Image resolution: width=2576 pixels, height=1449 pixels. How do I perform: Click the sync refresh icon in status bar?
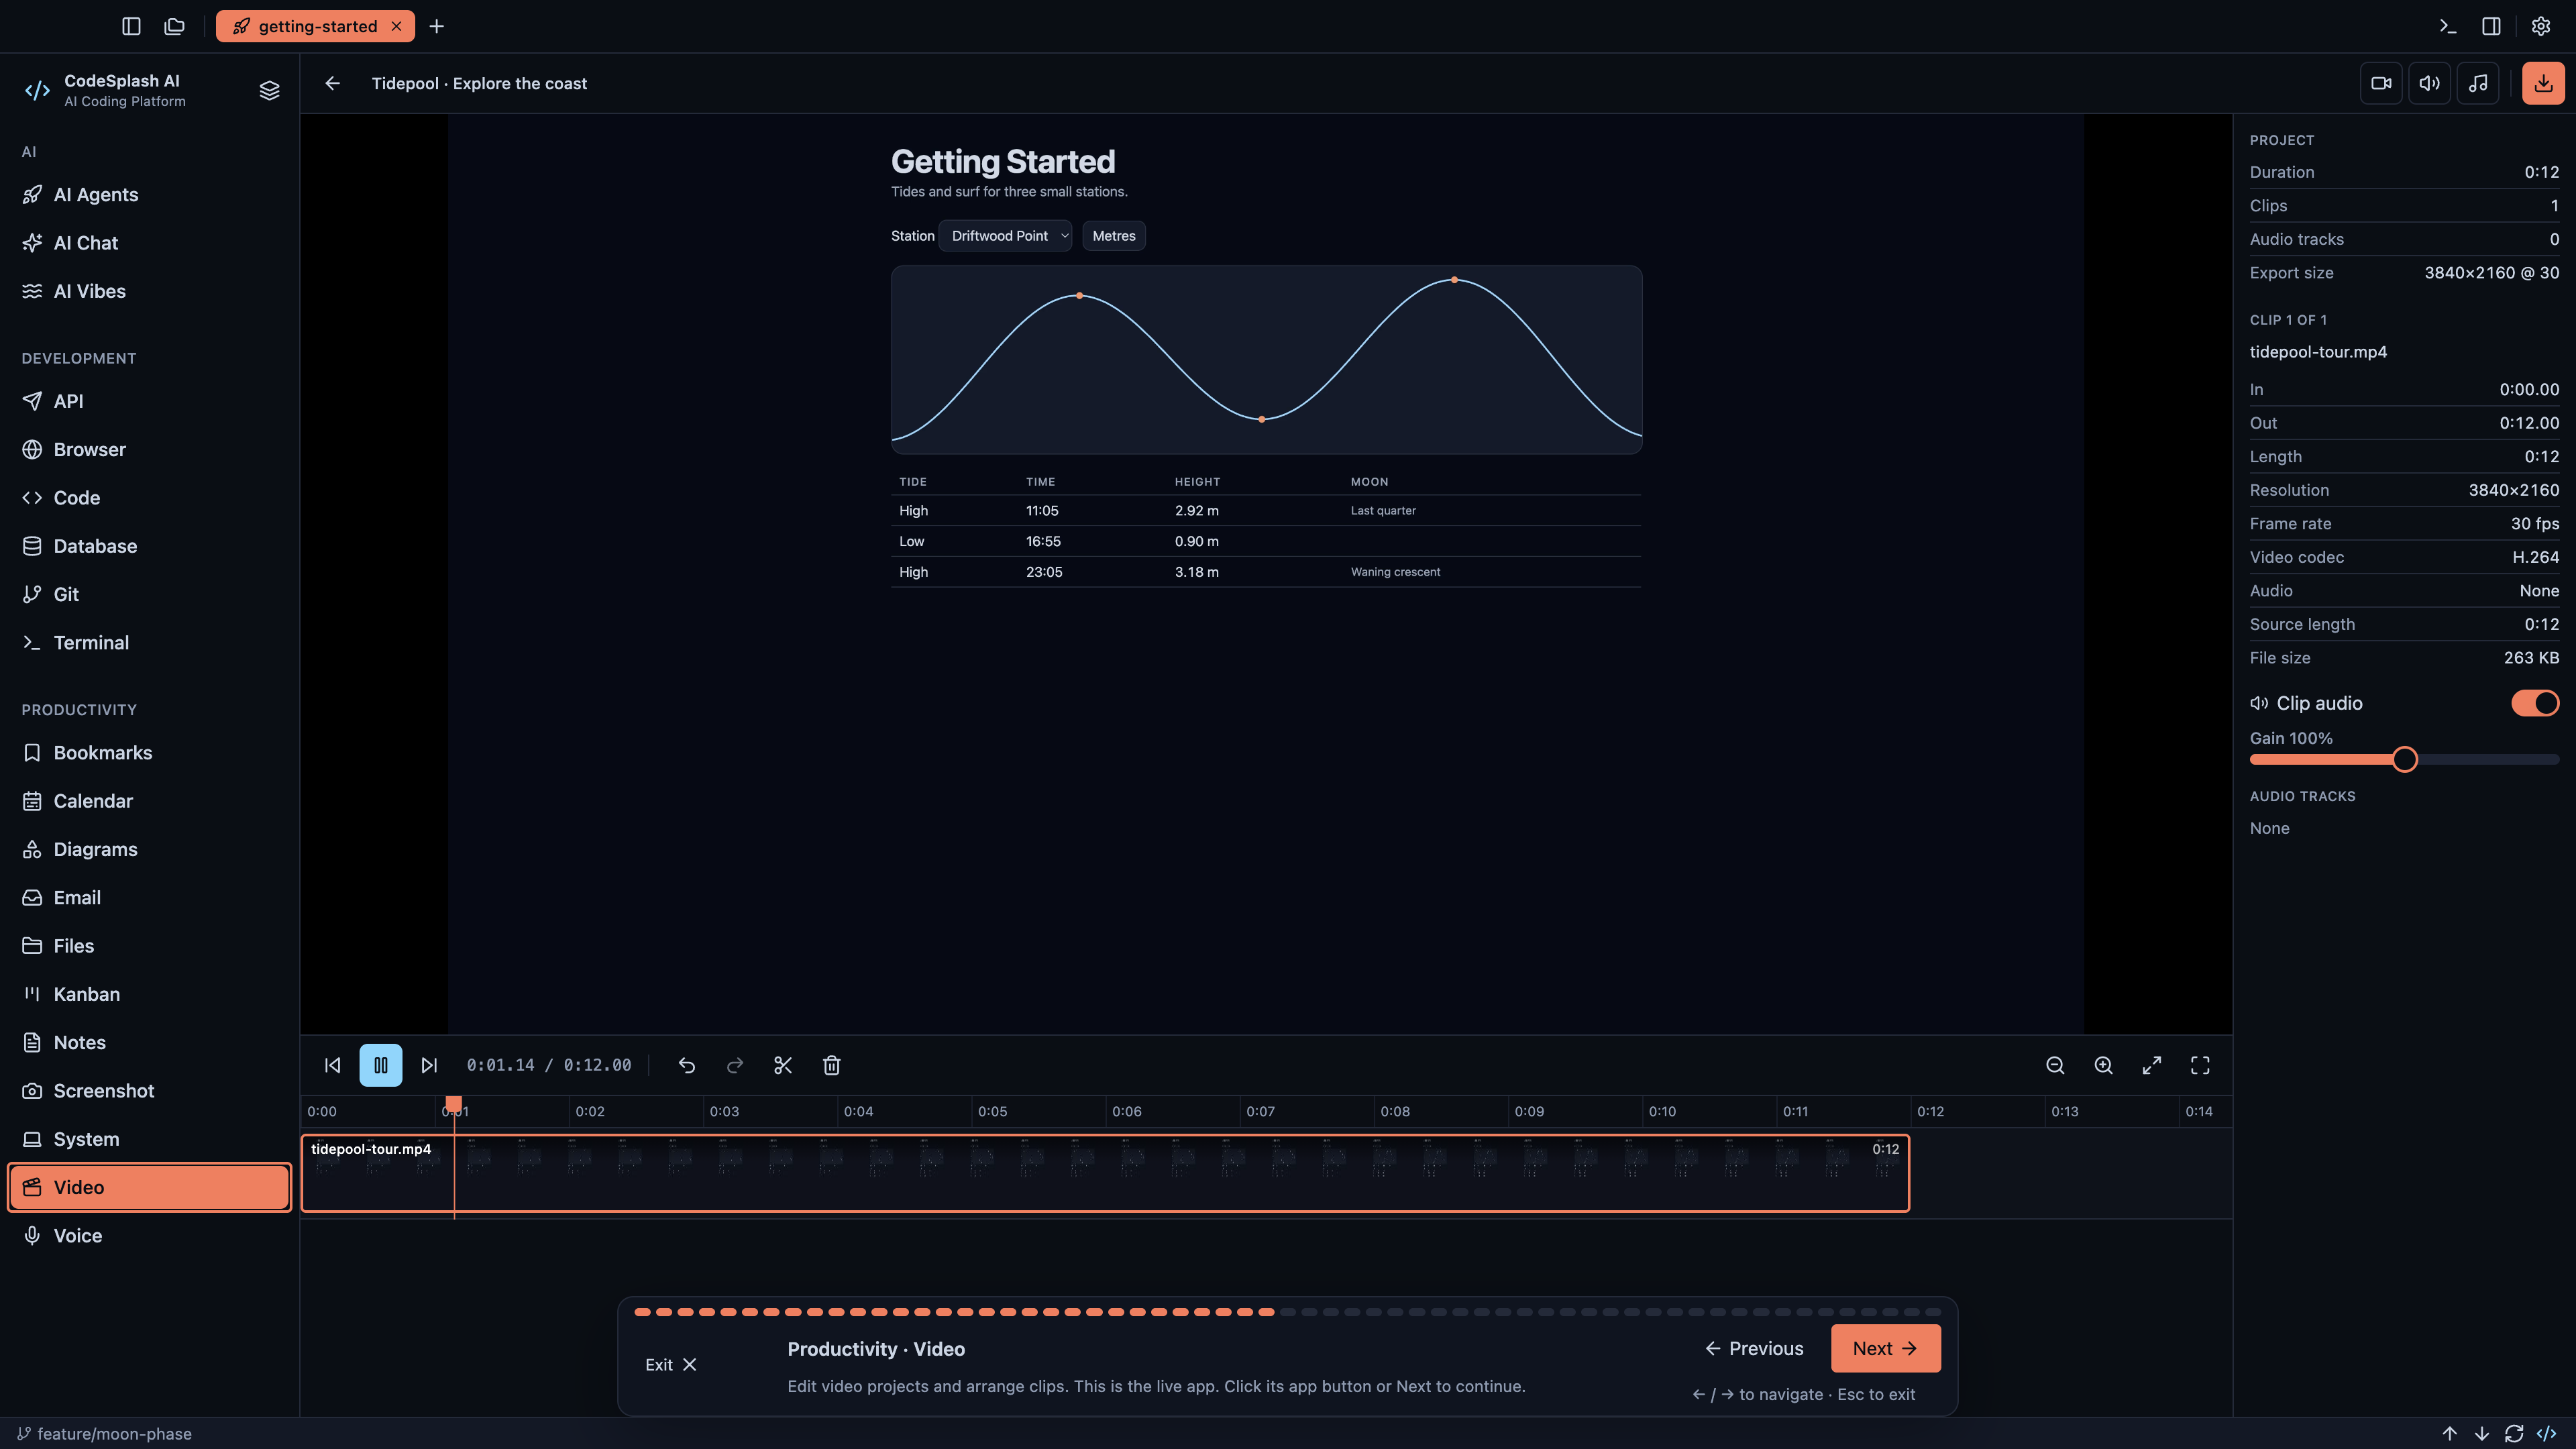2514,1433
